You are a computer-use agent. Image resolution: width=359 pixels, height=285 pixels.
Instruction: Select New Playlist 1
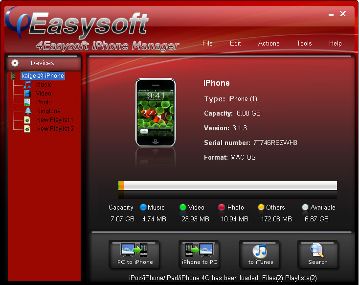(54, 120)
